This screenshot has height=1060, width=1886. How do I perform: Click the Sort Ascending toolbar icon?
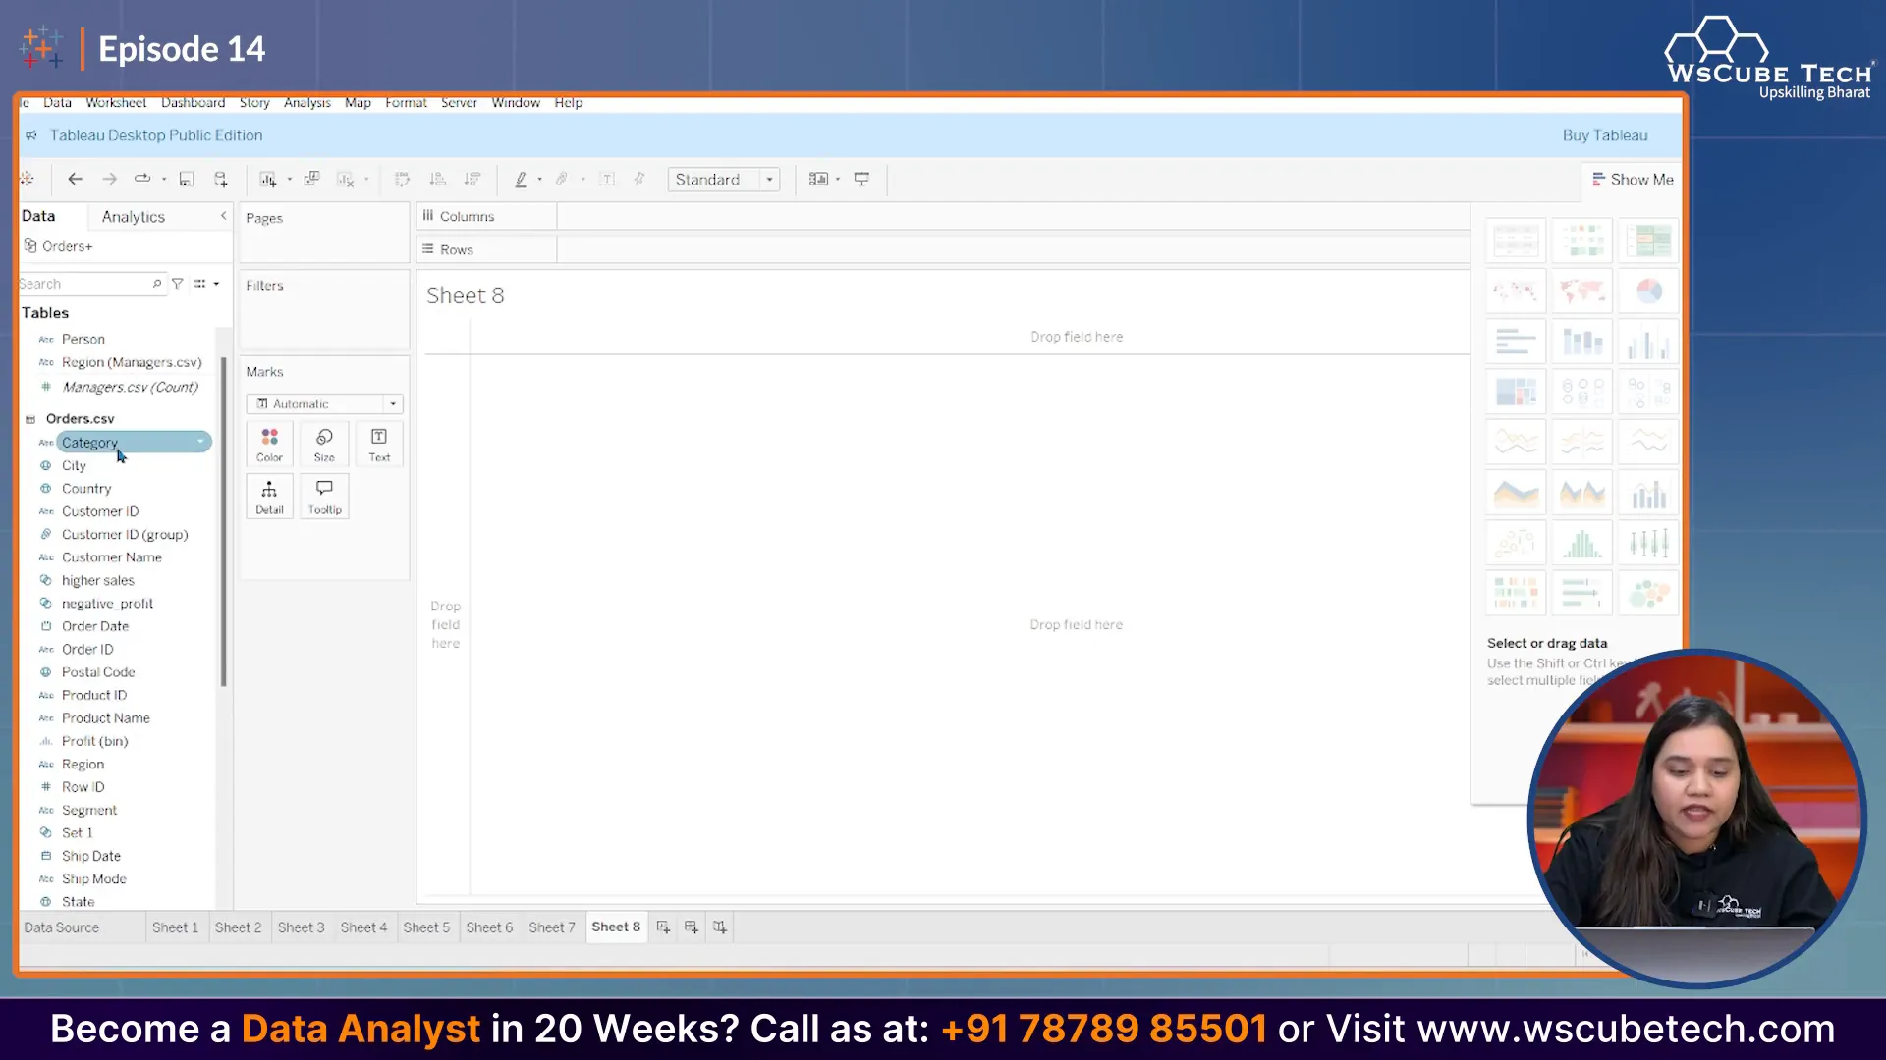point(438,179)
